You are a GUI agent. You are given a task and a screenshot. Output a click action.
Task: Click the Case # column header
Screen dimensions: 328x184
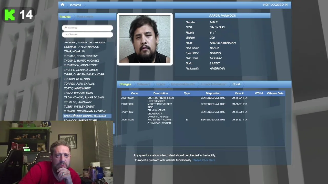pos(239,93)
